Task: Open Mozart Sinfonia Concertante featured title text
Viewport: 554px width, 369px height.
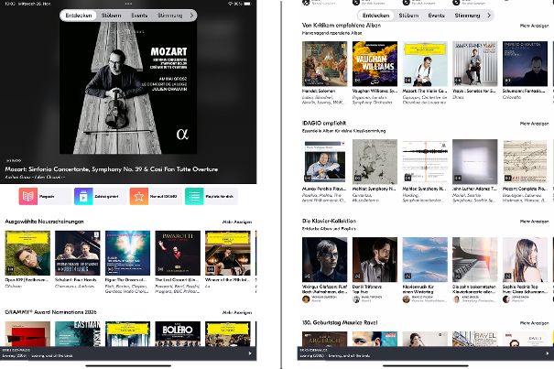Action: click(x=112, y=169)
